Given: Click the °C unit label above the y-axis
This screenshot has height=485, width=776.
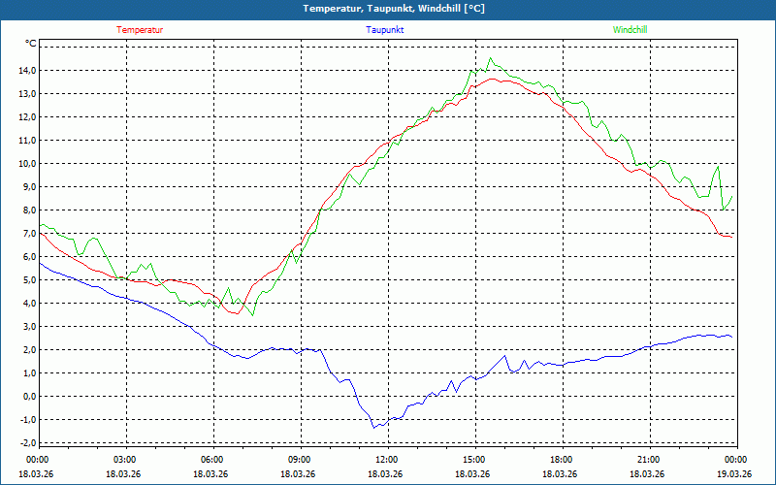Looking at the screenshot, I should (31, 44).
